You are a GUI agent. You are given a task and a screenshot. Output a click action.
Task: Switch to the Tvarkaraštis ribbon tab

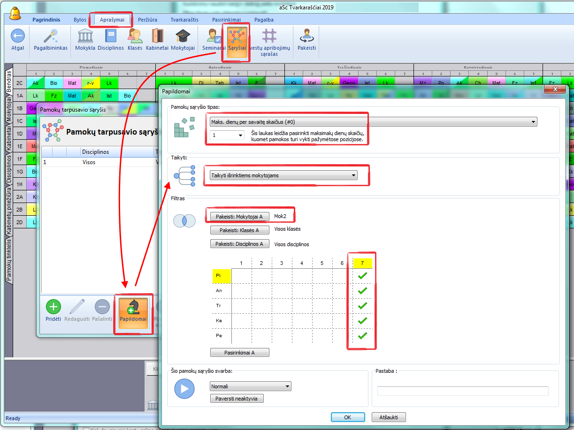coord(184,20)
